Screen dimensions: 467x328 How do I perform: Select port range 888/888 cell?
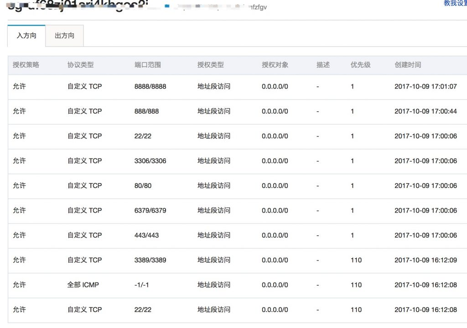tap(146, 111)
